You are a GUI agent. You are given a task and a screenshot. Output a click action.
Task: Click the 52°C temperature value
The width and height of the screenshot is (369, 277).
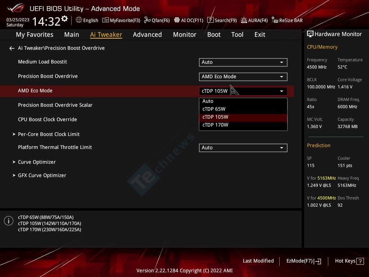pyautogui.click(x=342, y=67)
